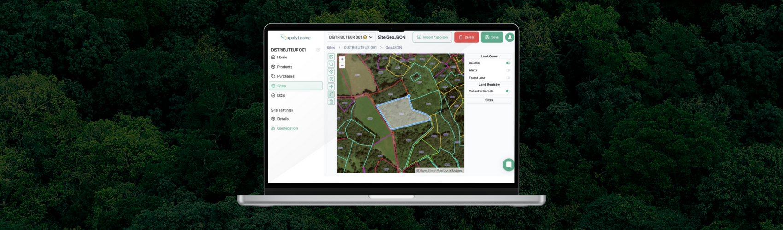783x230 pixels.
Task: Zoom out on the map with minus
Action: coord(342,65)
